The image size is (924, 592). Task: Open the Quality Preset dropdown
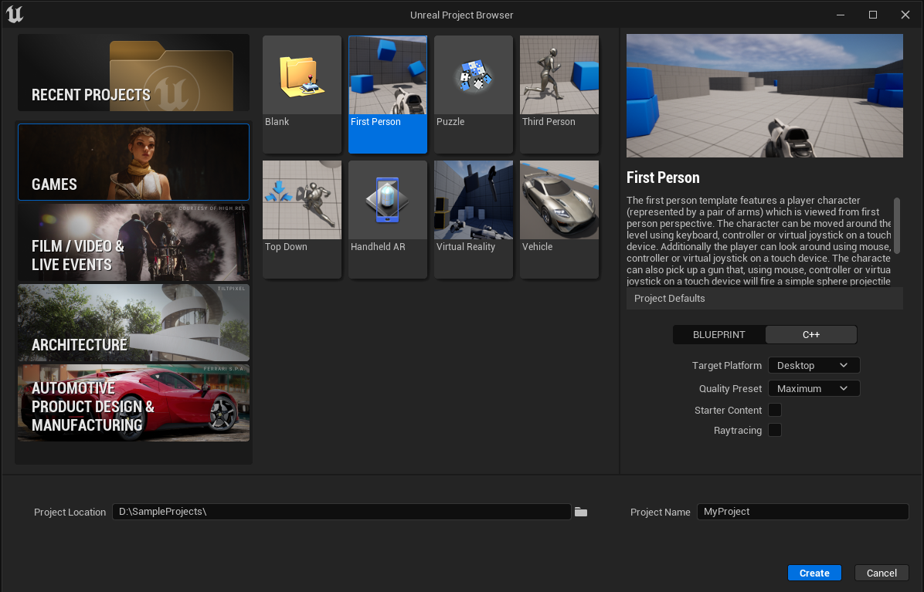tap(813, 388)
